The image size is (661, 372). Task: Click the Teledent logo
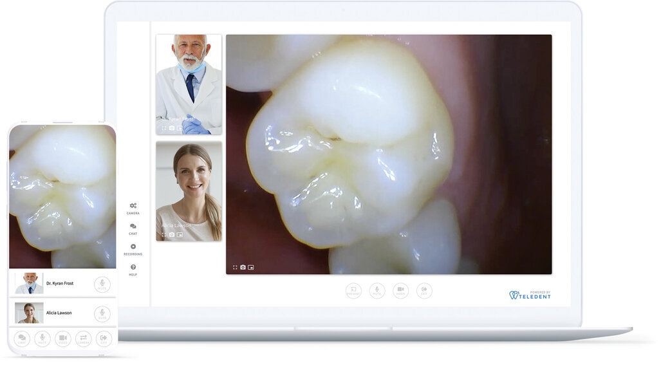531,296
